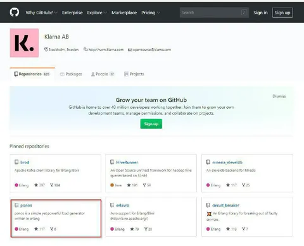Image resolution: width=304 pixels, height=246 pixels.
Task: Click the repo icon beside brod
Action: tap(16, 162)
